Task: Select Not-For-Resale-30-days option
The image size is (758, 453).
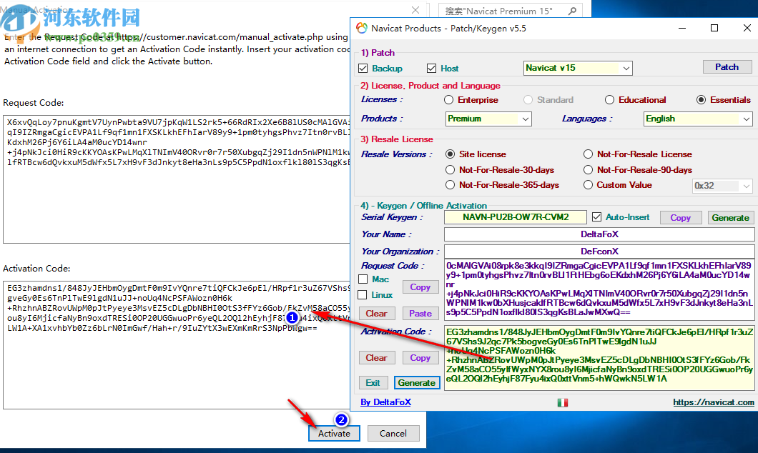Action: [450, 169]
